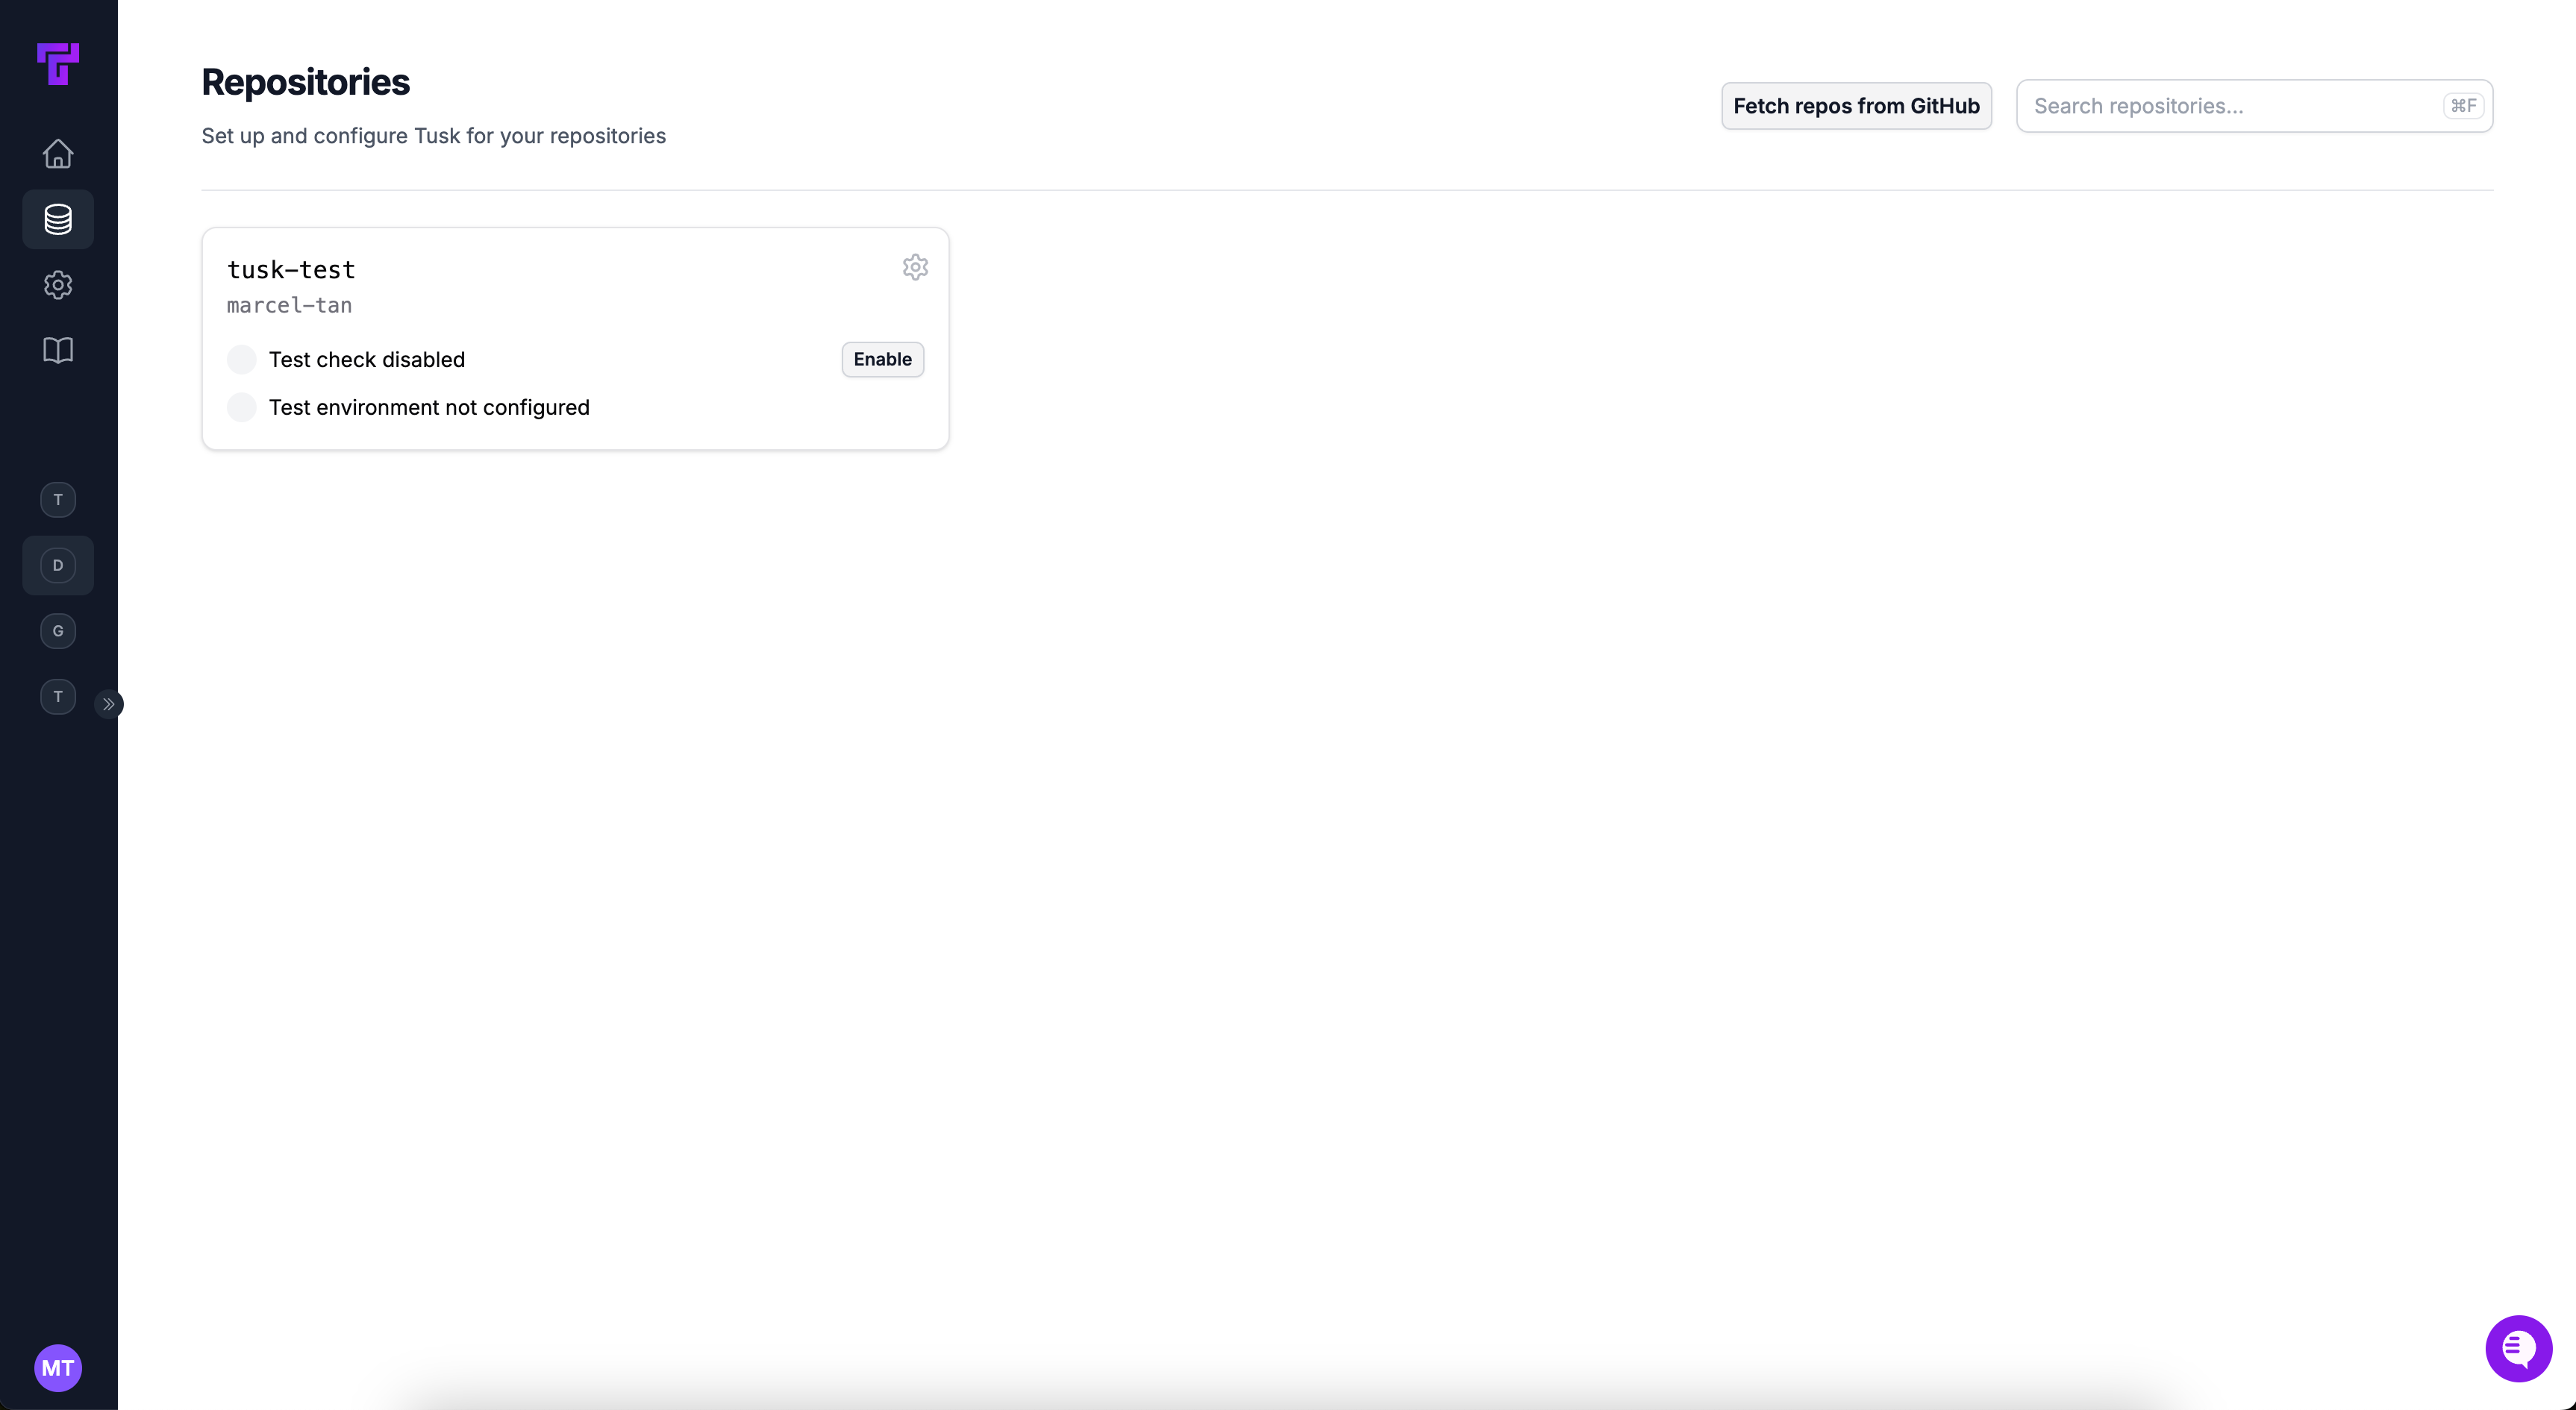Click the Test environment status dot
The width and height of the screenshot is (2576, 1410).
pyautogui.click(x=241, y=407)
